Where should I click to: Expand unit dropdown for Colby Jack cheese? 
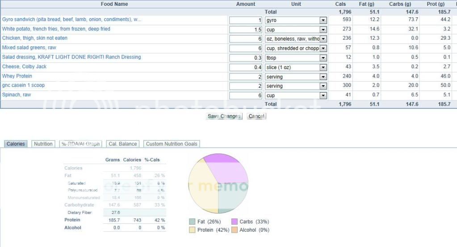pyautogui.click(x=323, y=67)
